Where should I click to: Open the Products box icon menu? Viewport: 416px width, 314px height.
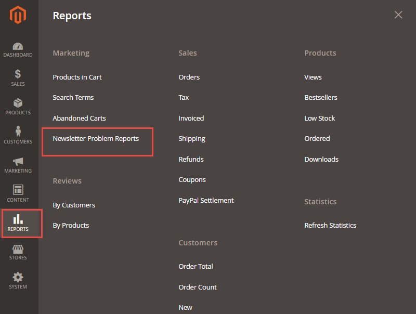[18, 103]
